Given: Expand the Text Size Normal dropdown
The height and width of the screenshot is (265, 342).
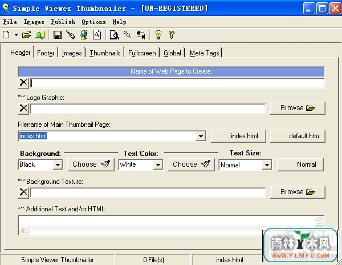Looking at the screenshot, I should [x=267, y=164].
